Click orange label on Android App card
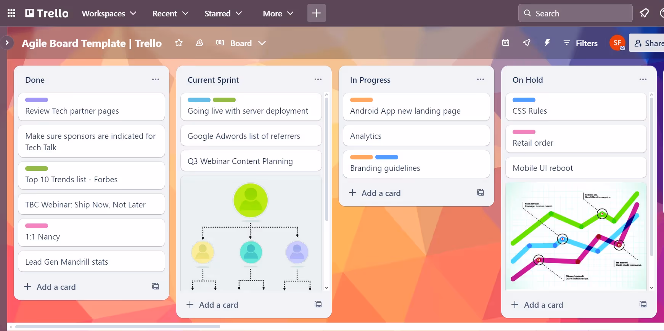The image size is (664, 331). pyautogui.click(x=362, y=100)
